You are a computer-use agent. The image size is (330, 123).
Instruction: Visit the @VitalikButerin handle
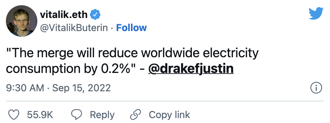74,28
